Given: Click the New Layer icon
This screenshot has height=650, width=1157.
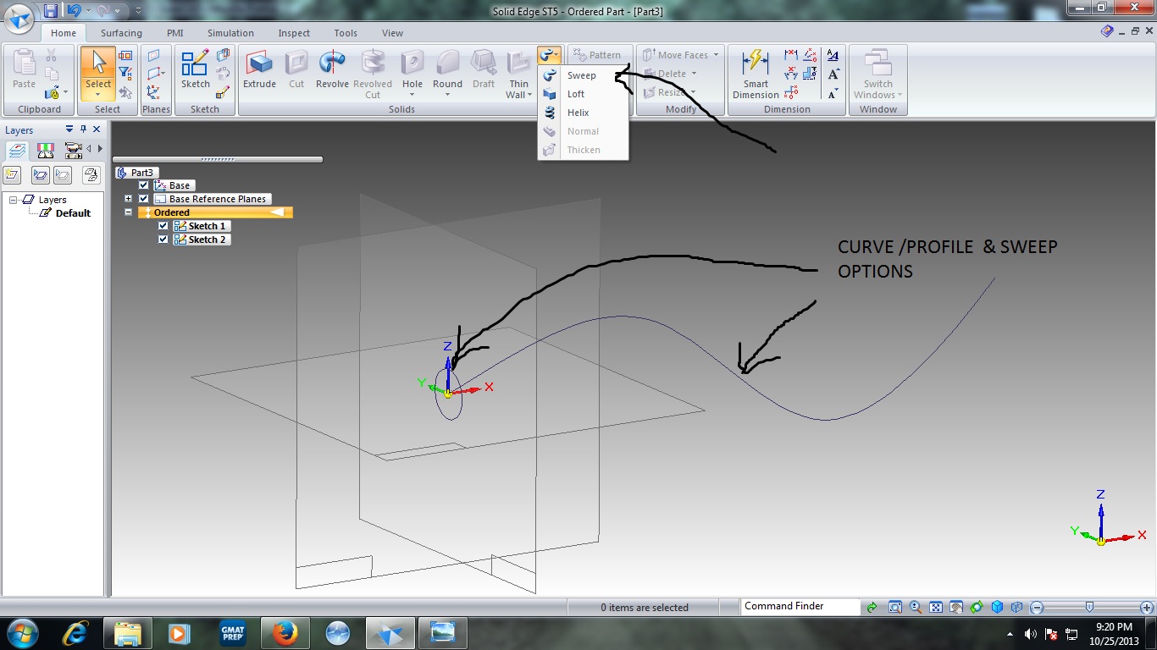Looking at the screenshot, I should (x=12, y=175).
